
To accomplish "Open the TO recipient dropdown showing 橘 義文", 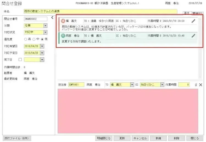I will pyautogui.click(x=132, y=85).
